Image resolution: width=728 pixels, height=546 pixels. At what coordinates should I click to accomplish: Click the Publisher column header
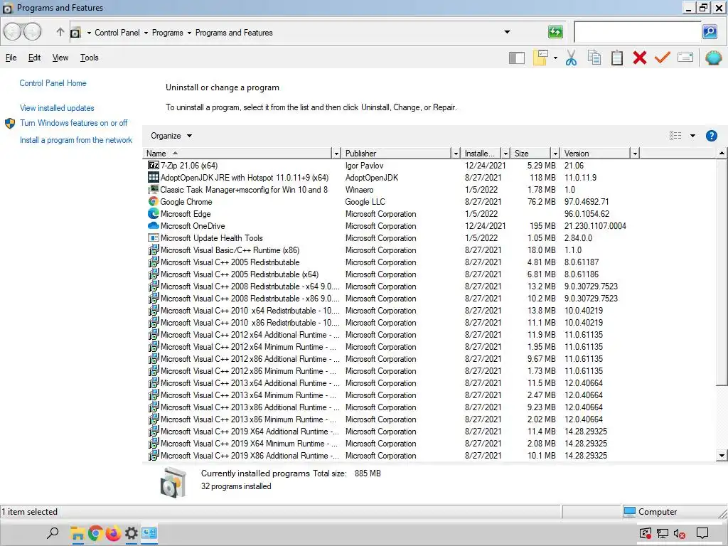397,154
